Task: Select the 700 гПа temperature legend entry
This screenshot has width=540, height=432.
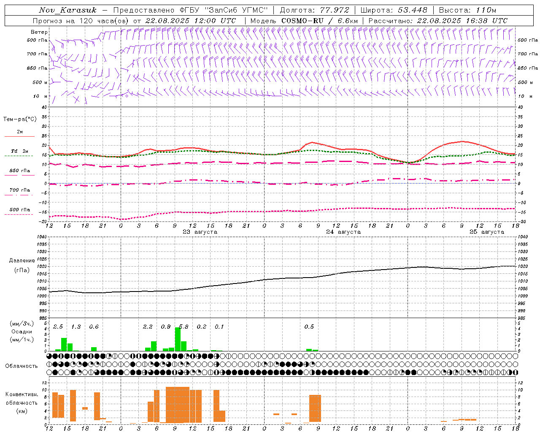Action: tap(19, 190)
